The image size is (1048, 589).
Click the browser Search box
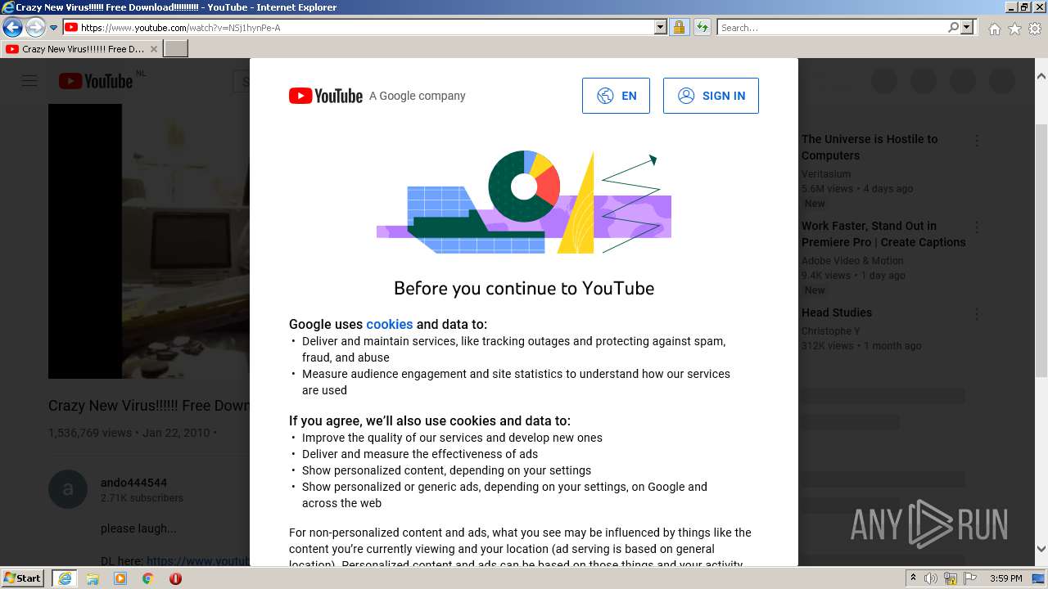(x=832, y=28)
